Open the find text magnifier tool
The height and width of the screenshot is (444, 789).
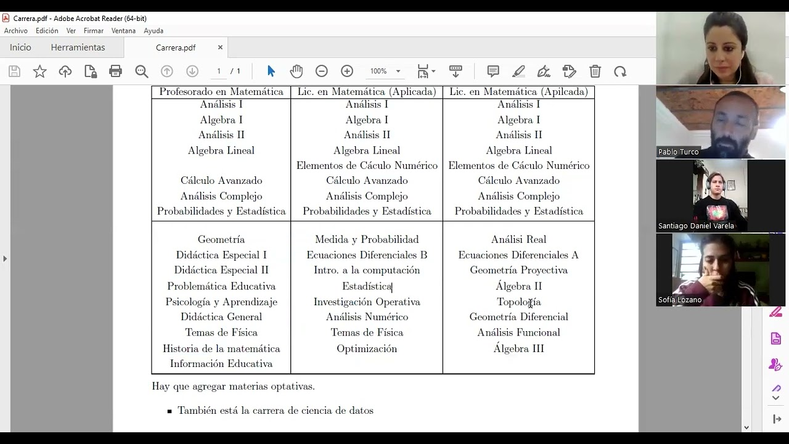tap(142, 72)
